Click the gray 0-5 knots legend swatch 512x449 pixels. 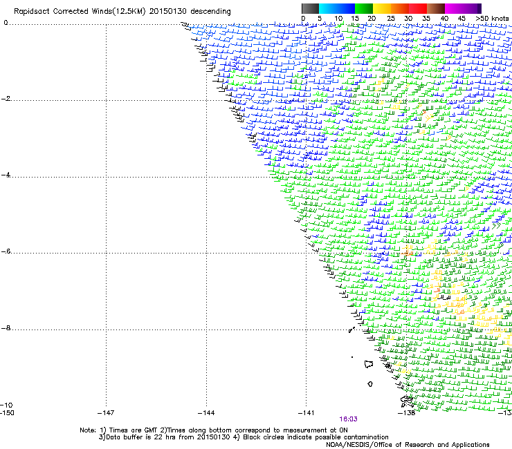point(310,8)
